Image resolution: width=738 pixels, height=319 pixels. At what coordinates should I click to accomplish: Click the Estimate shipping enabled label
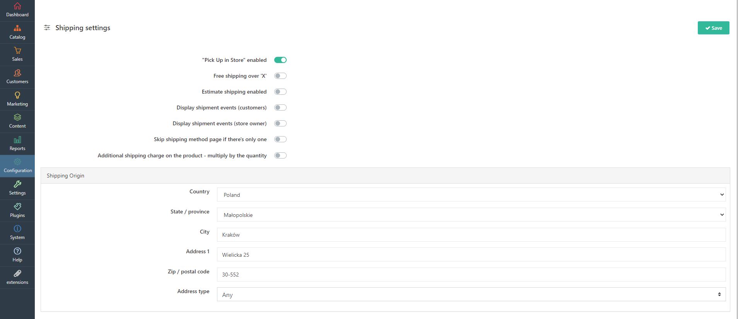point(234,92)
